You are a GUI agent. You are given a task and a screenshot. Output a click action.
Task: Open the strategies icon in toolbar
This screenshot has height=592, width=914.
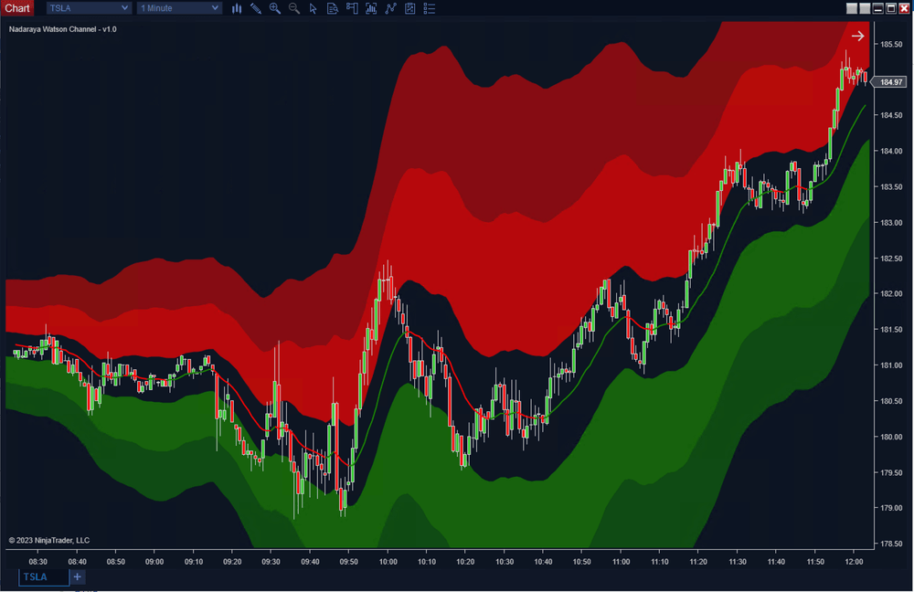point(390,8)
